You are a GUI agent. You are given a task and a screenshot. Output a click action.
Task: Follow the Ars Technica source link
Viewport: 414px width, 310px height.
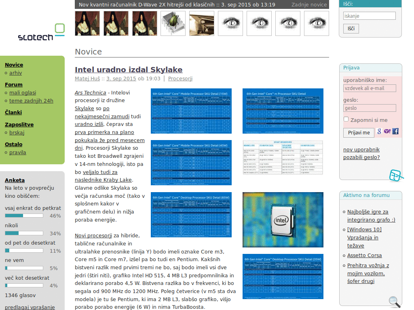(x=90, y=93)
